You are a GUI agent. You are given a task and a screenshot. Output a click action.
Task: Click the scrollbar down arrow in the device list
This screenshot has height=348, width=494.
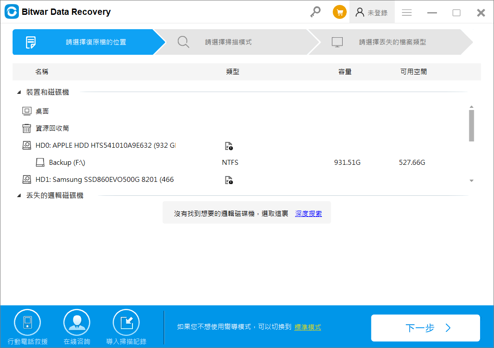[471, 181]
